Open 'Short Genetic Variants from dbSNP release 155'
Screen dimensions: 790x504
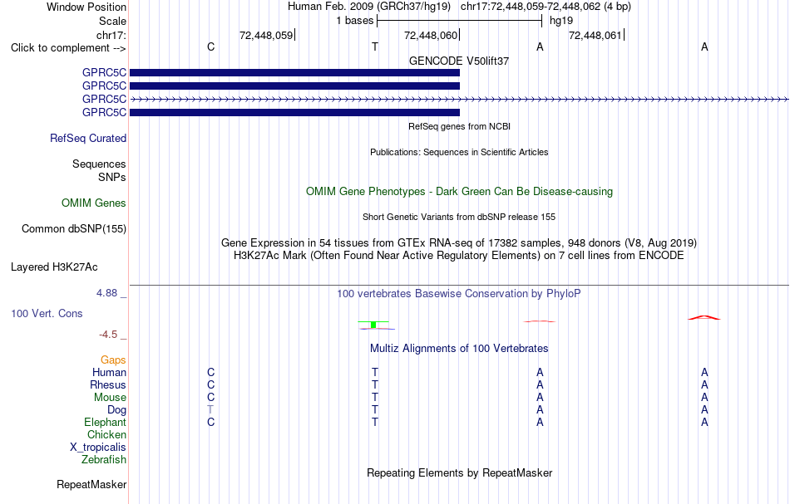coord(459,217)
